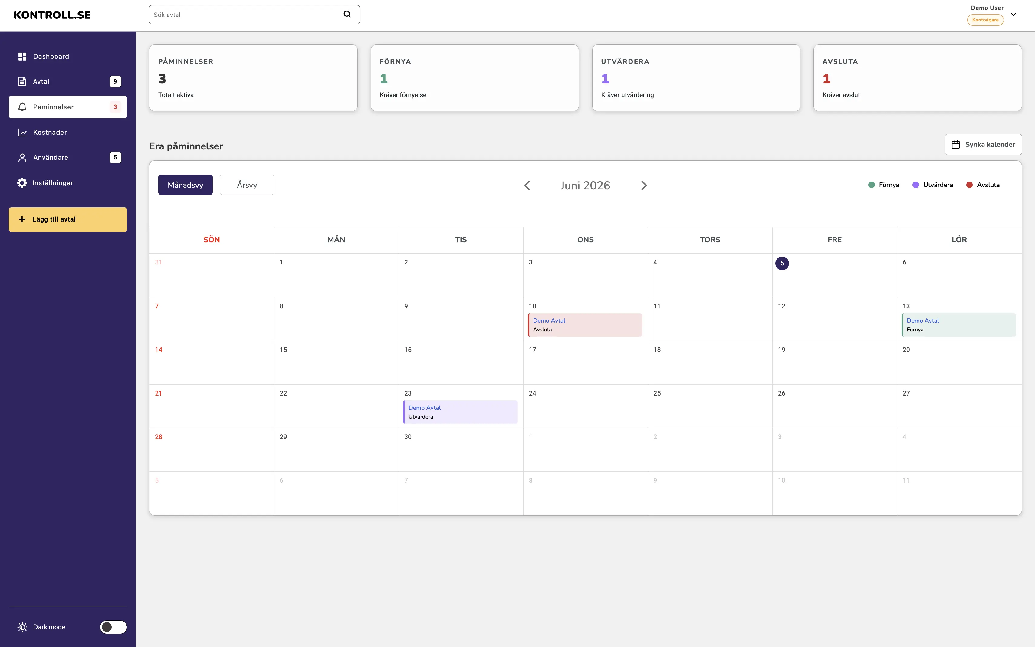Toggle the Dark mode switch
Image resolution: width=1035 pixels, height=647 pixels.
[113, 627]
